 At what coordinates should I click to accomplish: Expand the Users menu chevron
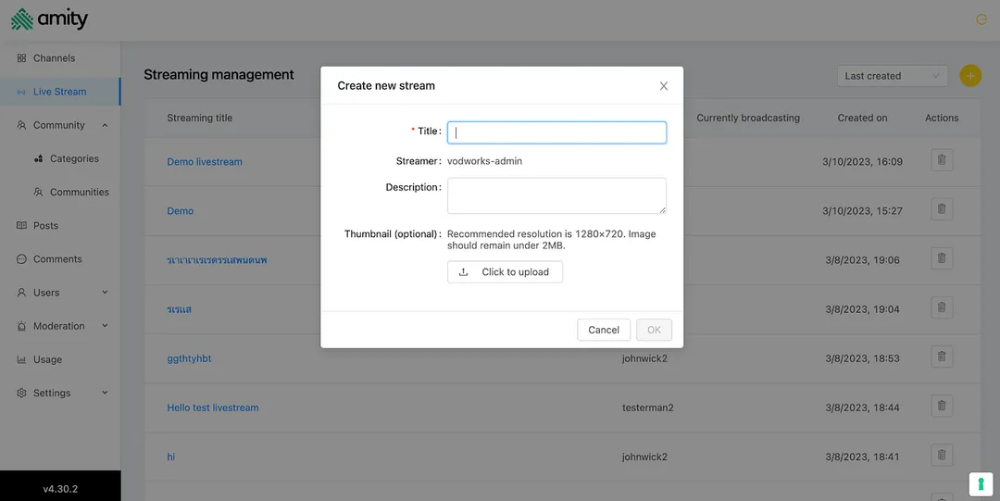pos(105,293)
